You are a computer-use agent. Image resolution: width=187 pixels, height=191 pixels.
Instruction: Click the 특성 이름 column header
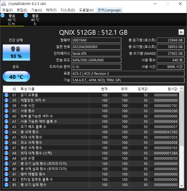54,89
